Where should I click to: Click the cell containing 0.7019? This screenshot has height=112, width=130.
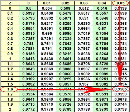(x=84, y=34)
